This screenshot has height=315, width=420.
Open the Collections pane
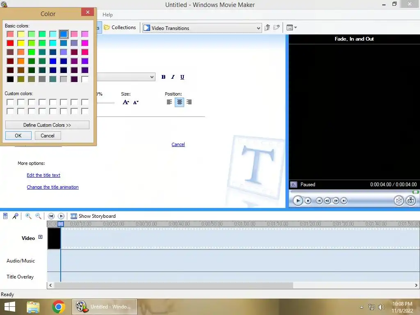click(120, 27)
